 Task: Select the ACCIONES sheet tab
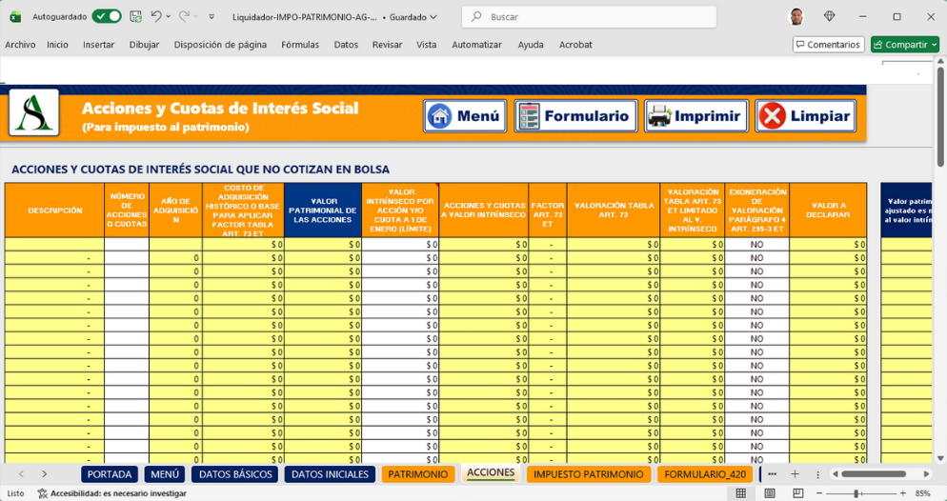coord(491,473)
